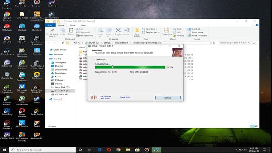Click the BitTorrent desktop icon
Screen dimensions: 272x153
tap(7, 63)
